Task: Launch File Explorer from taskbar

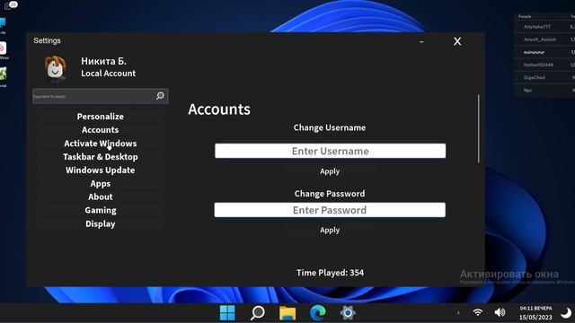Action: 287,313
